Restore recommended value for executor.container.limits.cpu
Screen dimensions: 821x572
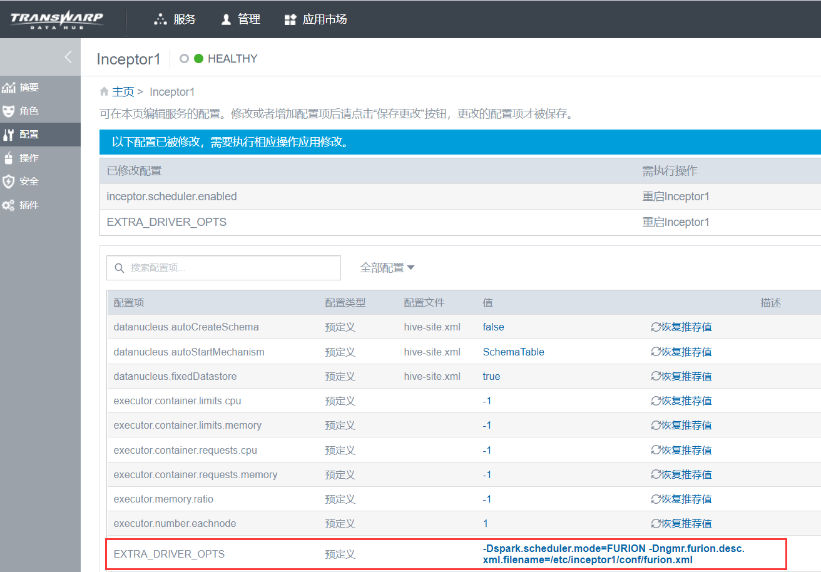681,401
